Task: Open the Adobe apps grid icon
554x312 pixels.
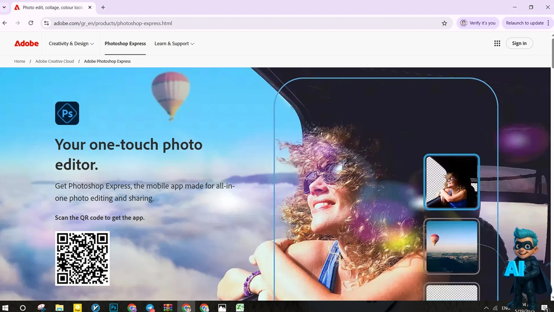Action: pyautogui.click(x=497, y=43)
